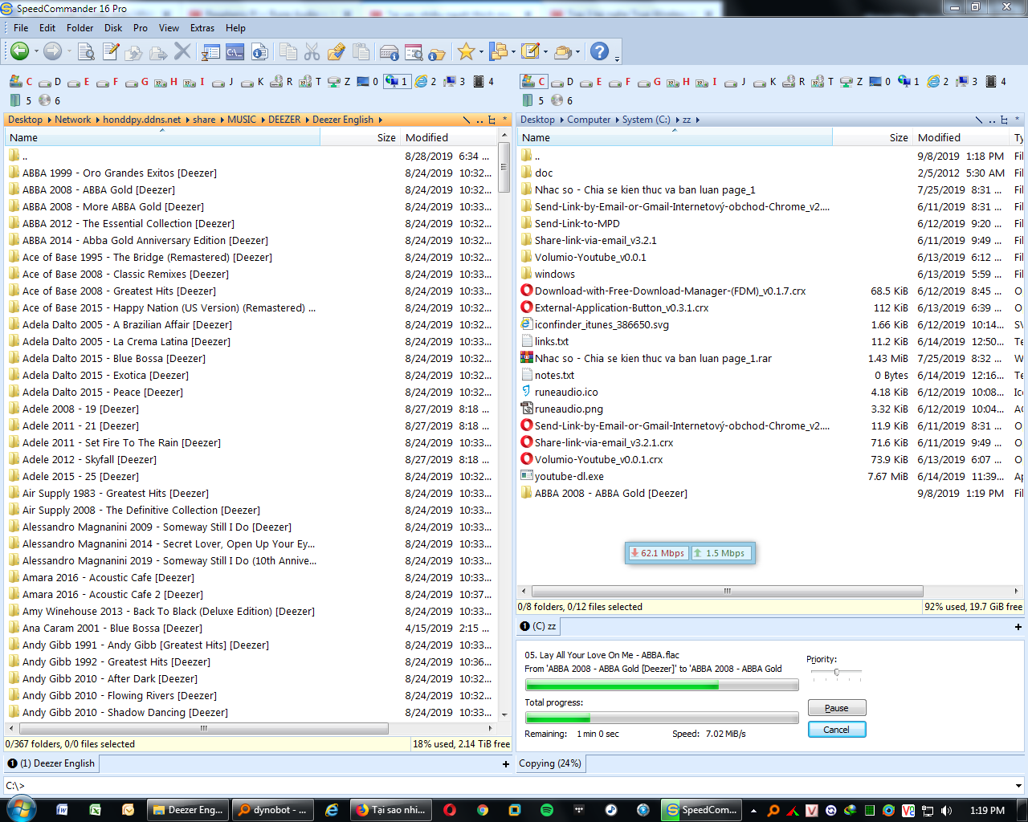This screenshot has height=822, width=1028.
Task: Open the Folder menu
Action: (80, 27)
